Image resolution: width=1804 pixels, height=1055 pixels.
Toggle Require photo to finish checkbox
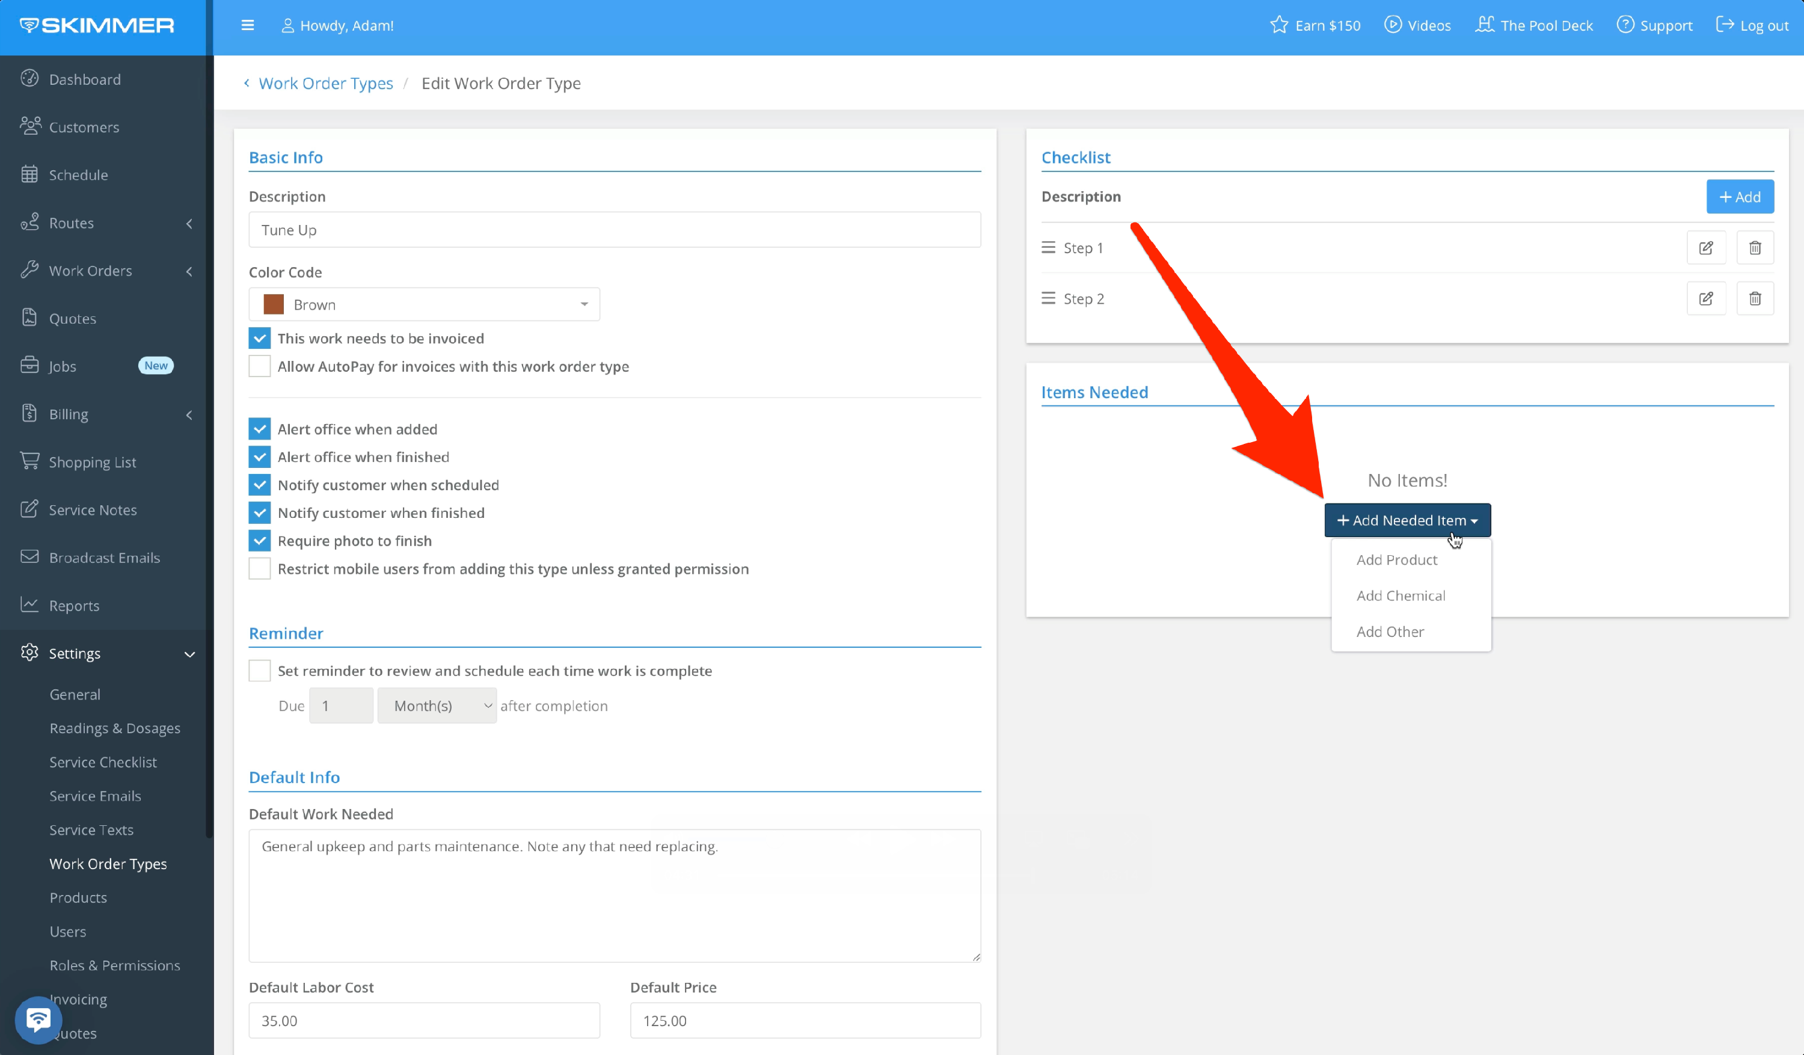[260, 541]
